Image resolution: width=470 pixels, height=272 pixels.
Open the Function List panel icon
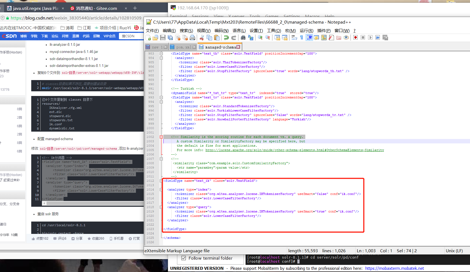(331, 38)
